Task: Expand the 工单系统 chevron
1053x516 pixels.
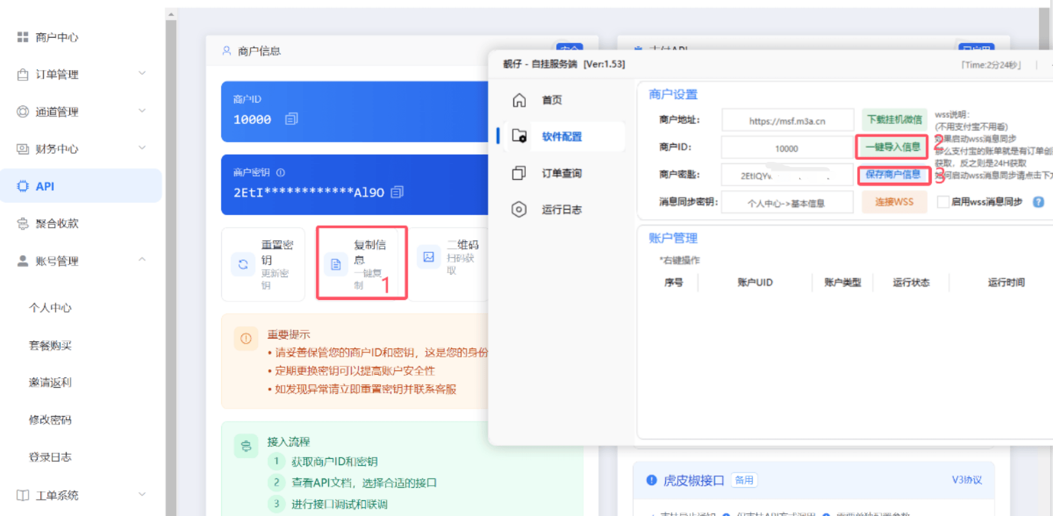Action: 142,494
